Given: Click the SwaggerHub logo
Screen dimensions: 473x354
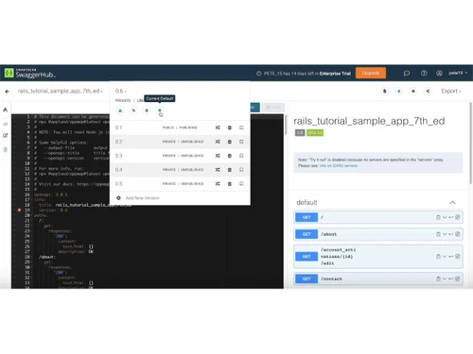Looking at the screenshot, I should 29,74.
